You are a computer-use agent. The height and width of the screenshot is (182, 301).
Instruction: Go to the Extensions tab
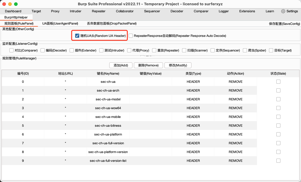point(247,11)
